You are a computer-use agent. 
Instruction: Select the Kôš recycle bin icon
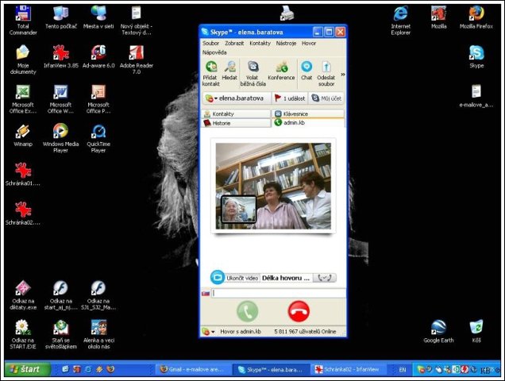click(476, 332)
